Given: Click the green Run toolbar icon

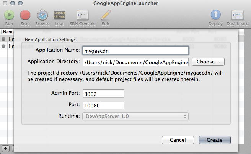Looking at the screenshot, I should (9, 15).
